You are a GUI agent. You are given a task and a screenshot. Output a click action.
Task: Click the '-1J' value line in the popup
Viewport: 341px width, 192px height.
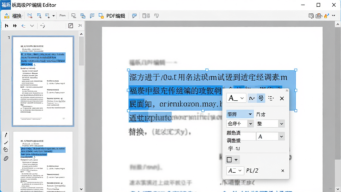(234, 148)
